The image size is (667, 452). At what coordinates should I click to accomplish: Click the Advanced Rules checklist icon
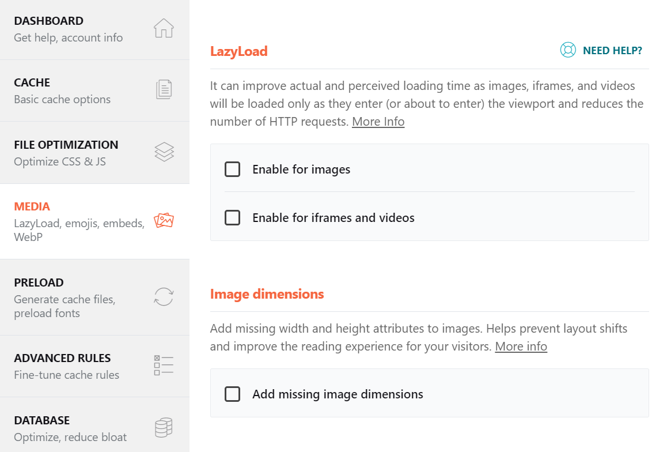164,366
